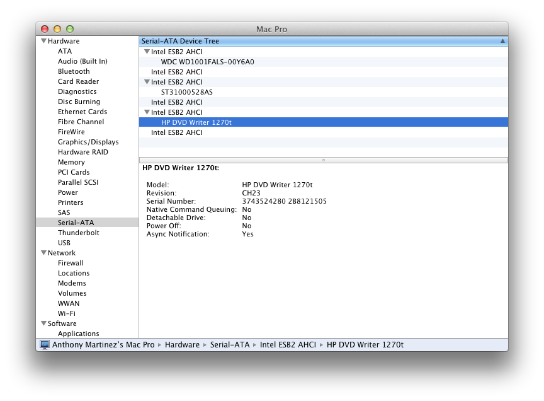This screenshot has width=544, height=401.
Task: Collapse the Software section in the sidebar
Action: 43,323
